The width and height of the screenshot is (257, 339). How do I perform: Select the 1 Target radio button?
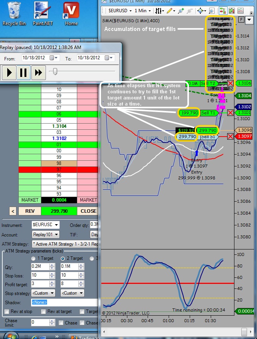(33, 259)
